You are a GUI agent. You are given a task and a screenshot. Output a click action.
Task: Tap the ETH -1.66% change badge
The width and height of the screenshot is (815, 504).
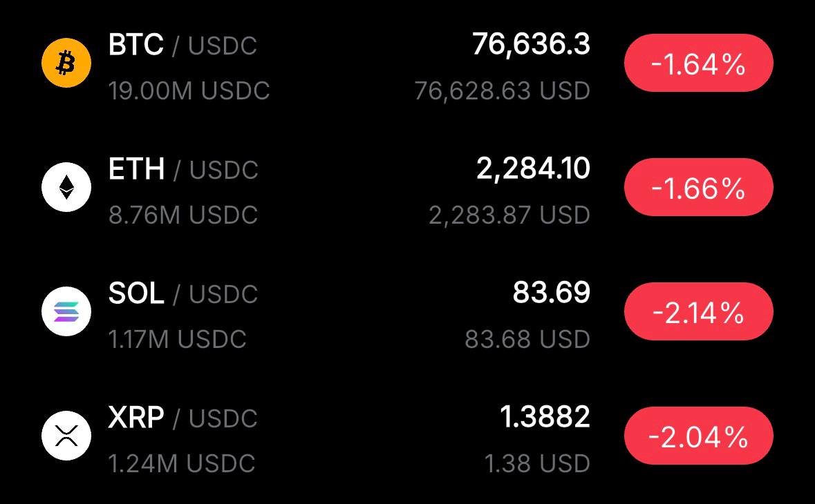coord(698,188)
